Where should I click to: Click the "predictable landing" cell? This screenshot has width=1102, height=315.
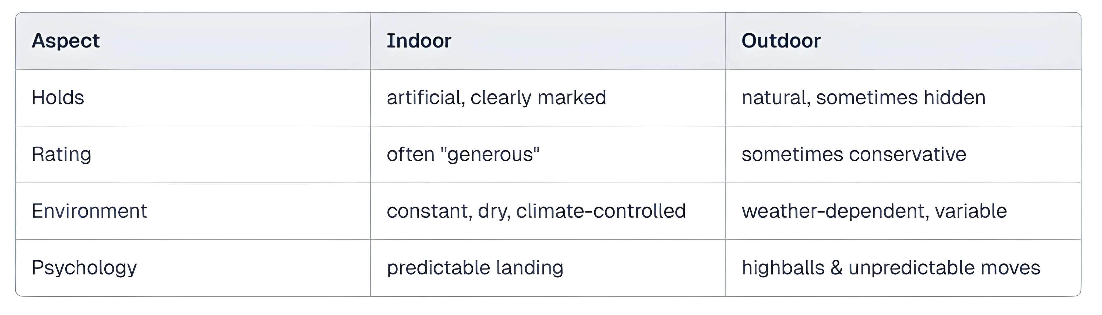[x=475, y=268]
